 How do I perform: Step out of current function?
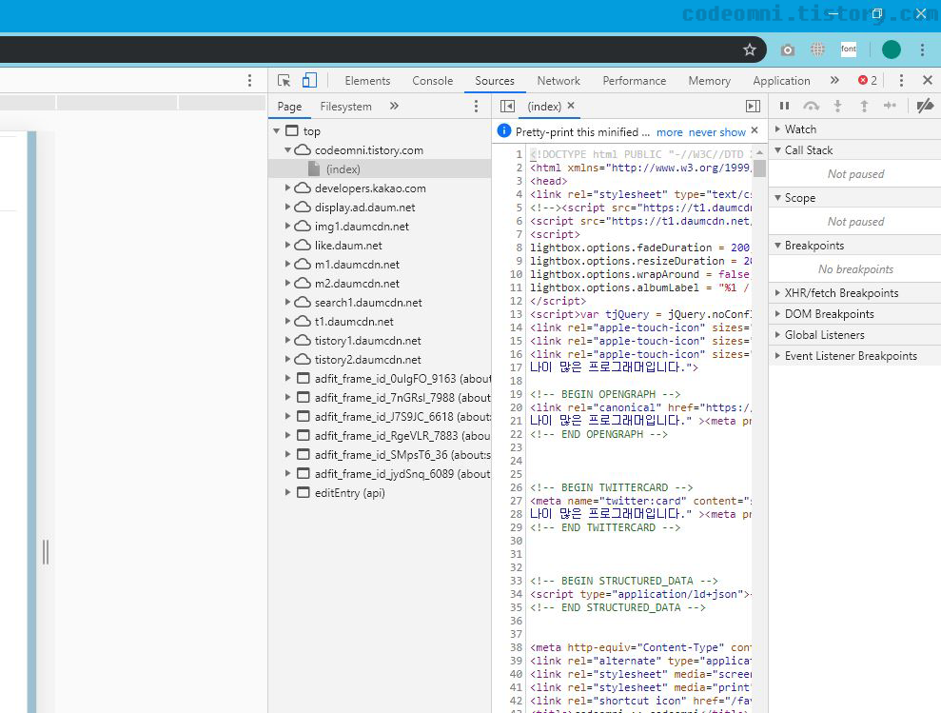864,106
